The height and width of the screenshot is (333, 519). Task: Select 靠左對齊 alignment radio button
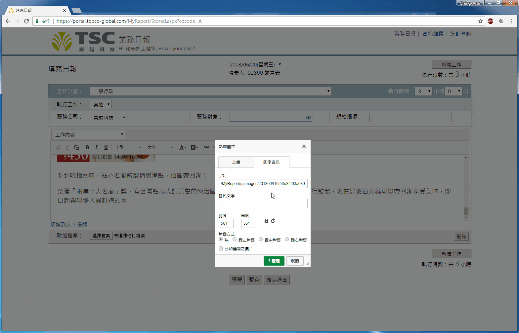[x=235, y=240]
